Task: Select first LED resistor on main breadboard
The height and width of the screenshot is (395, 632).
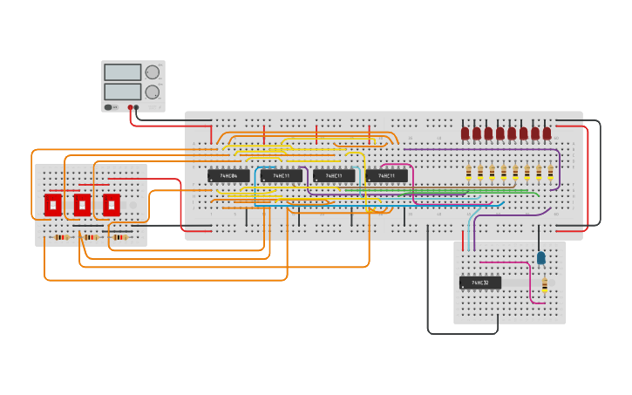Action: point(468,173)
